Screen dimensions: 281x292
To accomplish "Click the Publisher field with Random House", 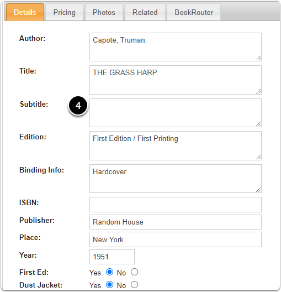I will click(176, 222).
